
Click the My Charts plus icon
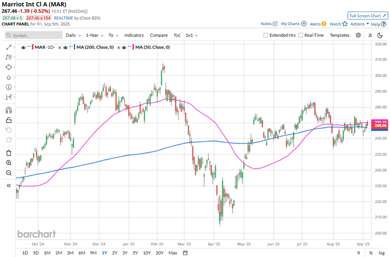coord(304,24)
